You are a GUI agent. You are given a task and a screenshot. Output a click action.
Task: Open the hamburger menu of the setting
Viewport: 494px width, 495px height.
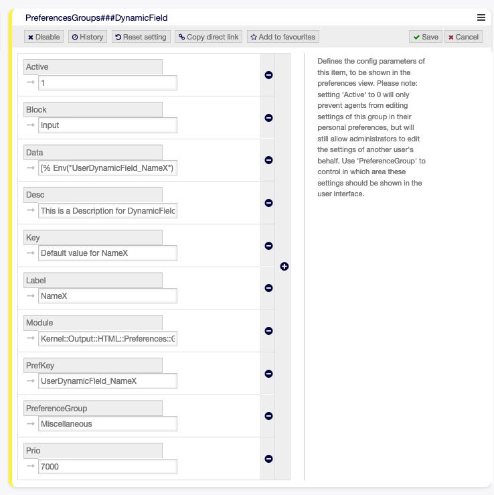[481, 17]
